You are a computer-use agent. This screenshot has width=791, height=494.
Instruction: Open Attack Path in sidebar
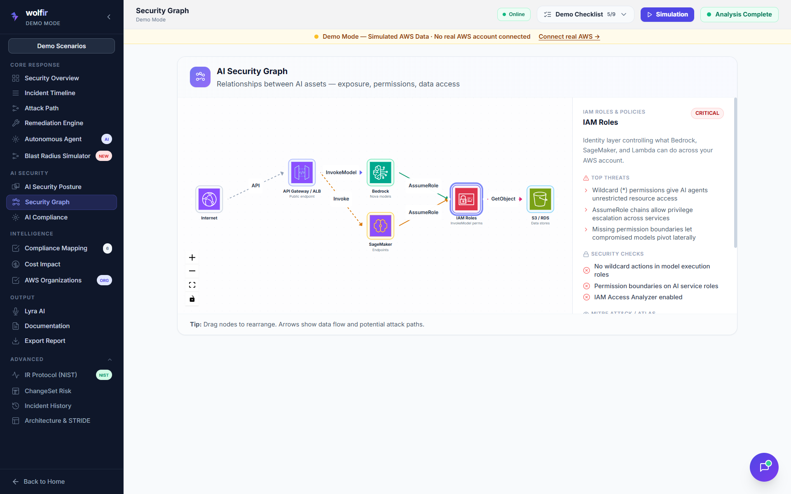(x=42, y=108)
